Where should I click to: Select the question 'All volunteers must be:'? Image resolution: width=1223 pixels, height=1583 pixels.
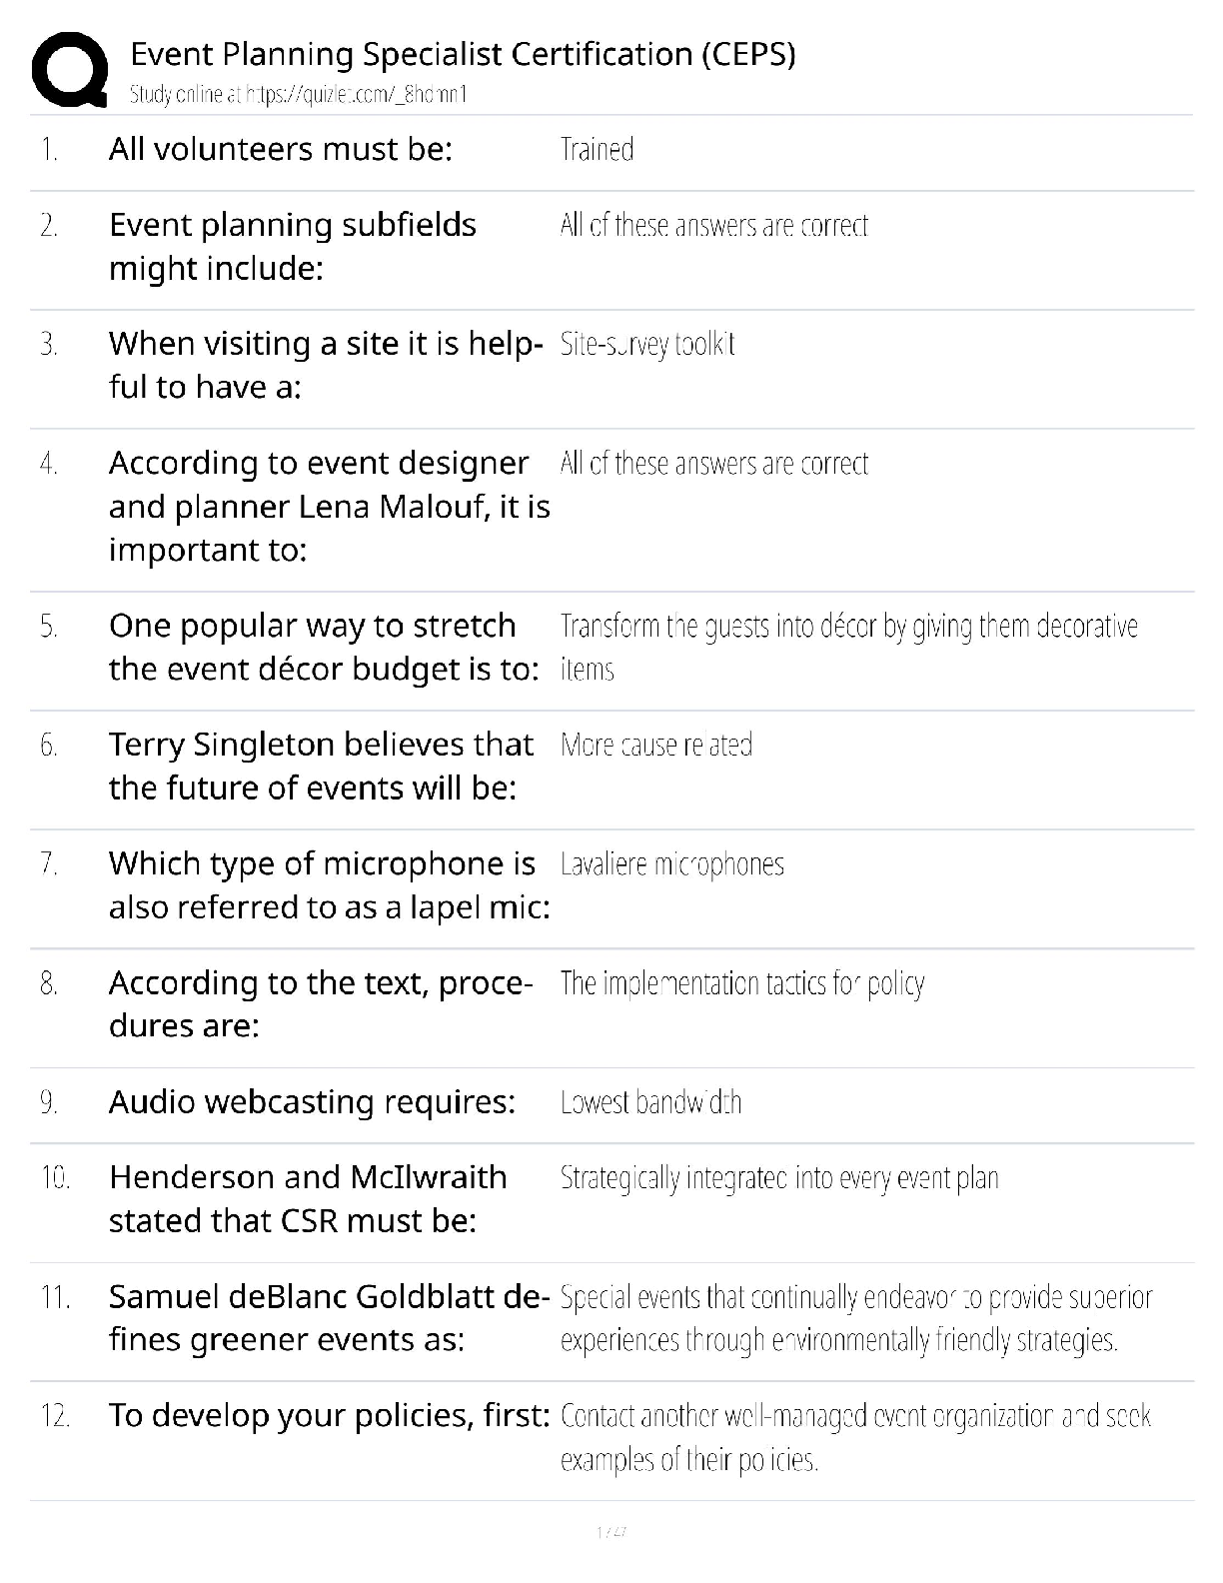point(281,149)
